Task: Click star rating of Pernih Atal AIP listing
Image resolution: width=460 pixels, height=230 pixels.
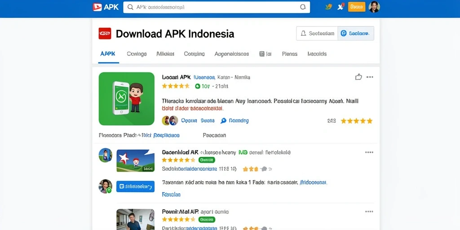Action: click(x=178, y=219)
